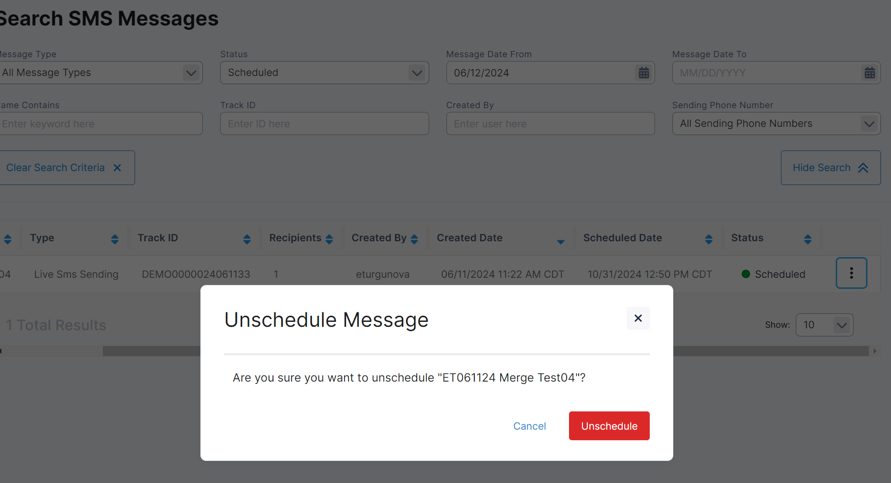Expand the Status dropdown showing Scheduled
This screenshot has height=483, width=891.
coord(416,73)
